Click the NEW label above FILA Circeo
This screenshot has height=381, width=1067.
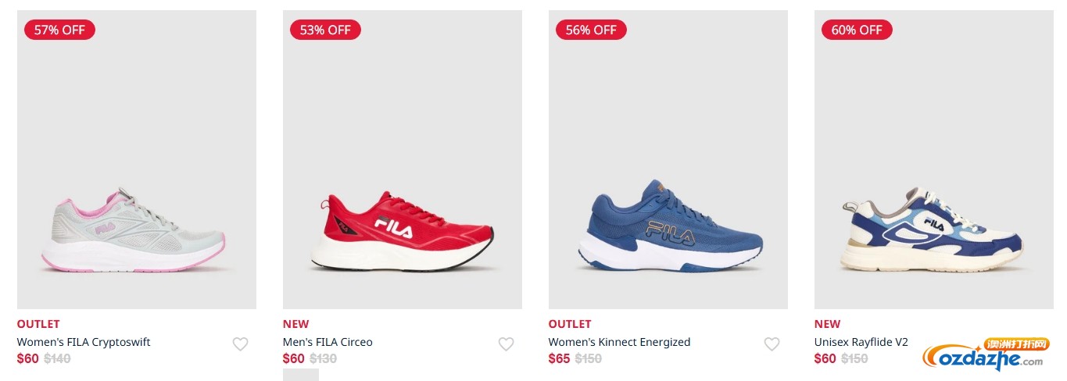pos(295,324)
